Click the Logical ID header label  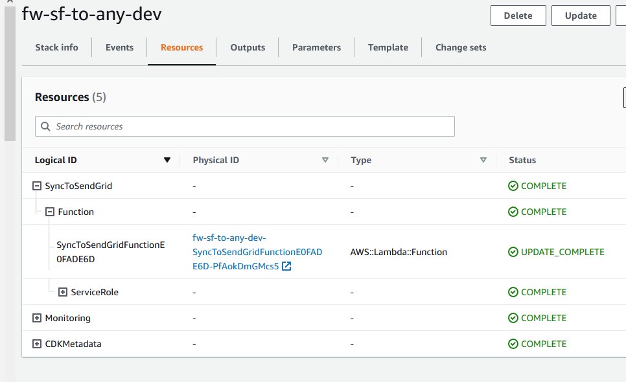coord(56,160)
